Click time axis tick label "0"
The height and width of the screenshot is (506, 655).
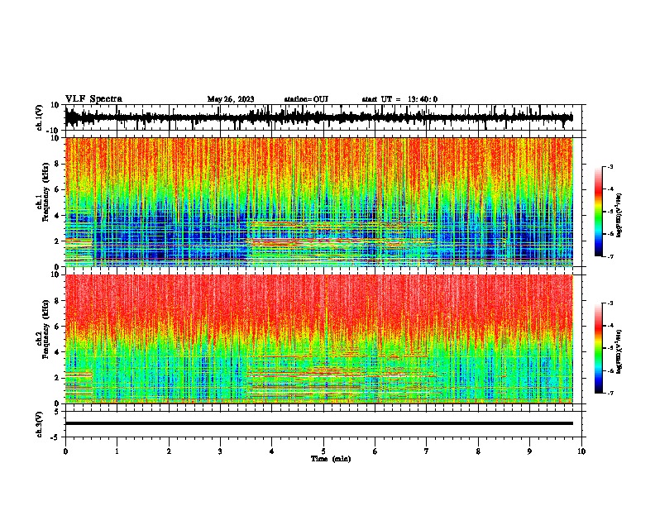click(x=65, y=451)
